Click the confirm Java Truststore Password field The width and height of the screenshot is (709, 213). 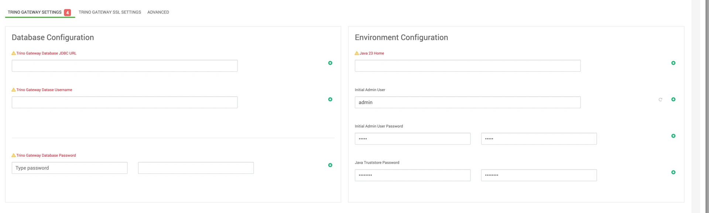point(539,175)
